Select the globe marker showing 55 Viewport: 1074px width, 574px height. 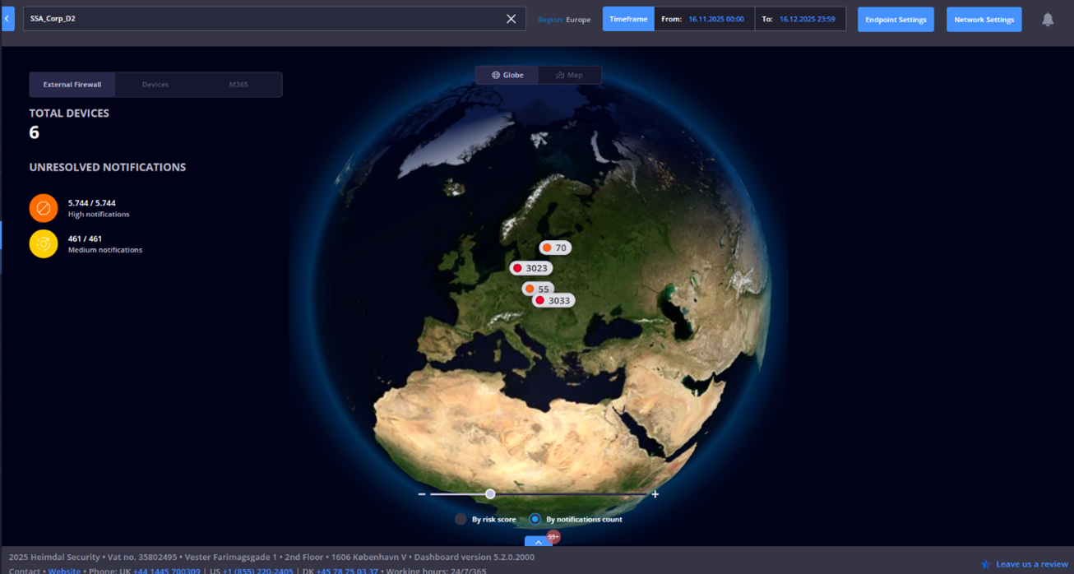[538, 289]
